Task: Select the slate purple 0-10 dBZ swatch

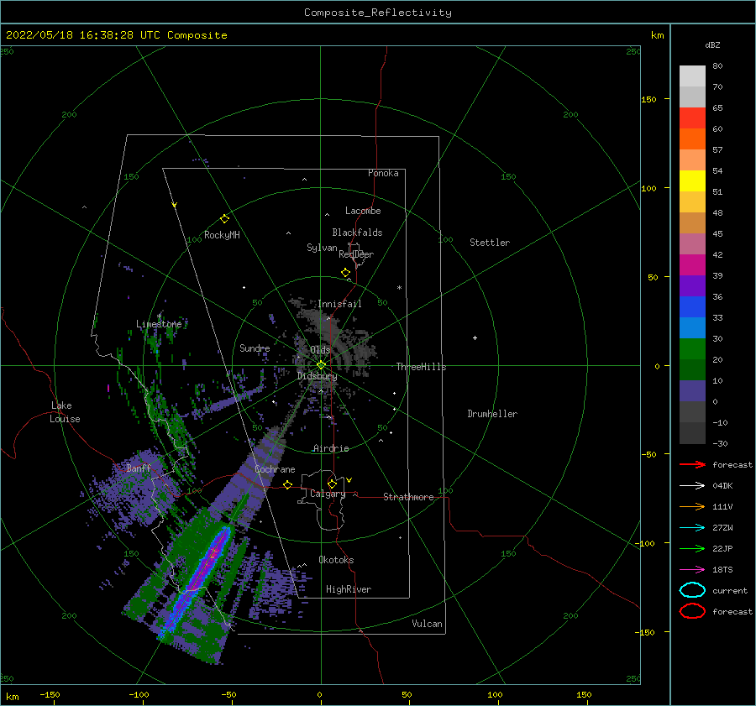Action: [x=692, y=391]
